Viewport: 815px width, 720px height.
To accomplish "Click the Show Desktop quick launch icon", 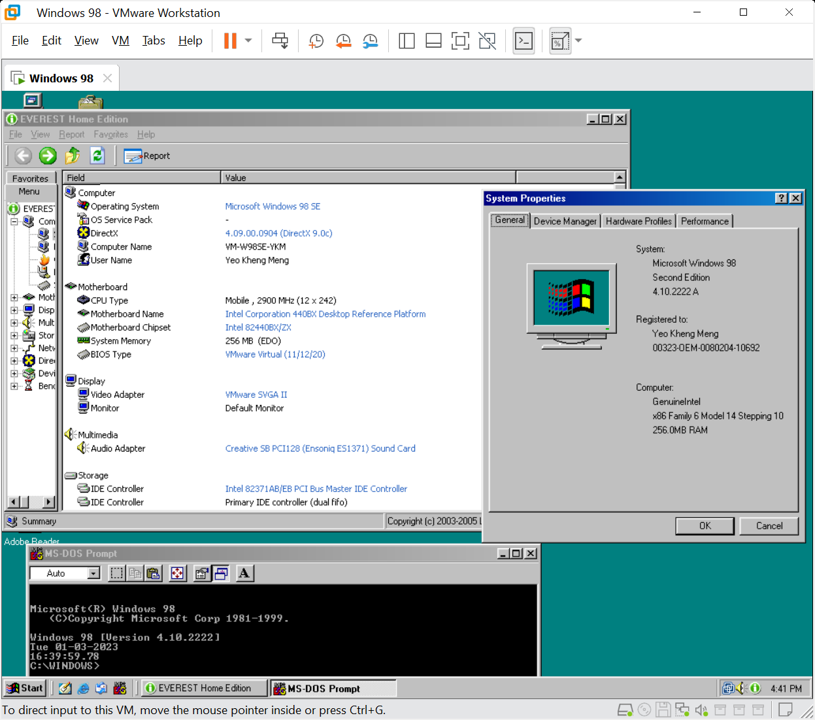I will 65,688.
